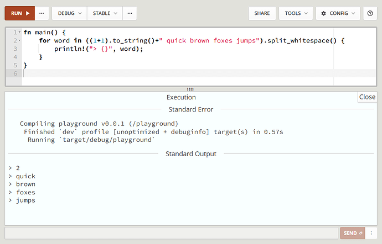Click line number 4 in gutter
Image resolution: width=382 pixels, height=244 pixels.
(x=15, y=57)
